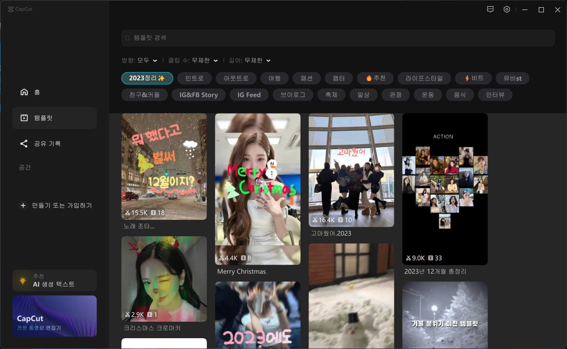This screenshot has width=567, height=349.
Task: Select the 브이로그 category chip
Action: click(293, 95)
